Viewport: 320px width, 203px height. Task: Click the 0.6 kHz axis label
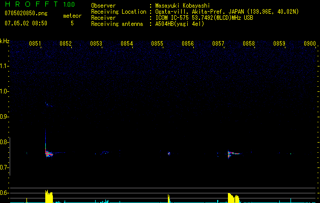click(x=4, y=193)
